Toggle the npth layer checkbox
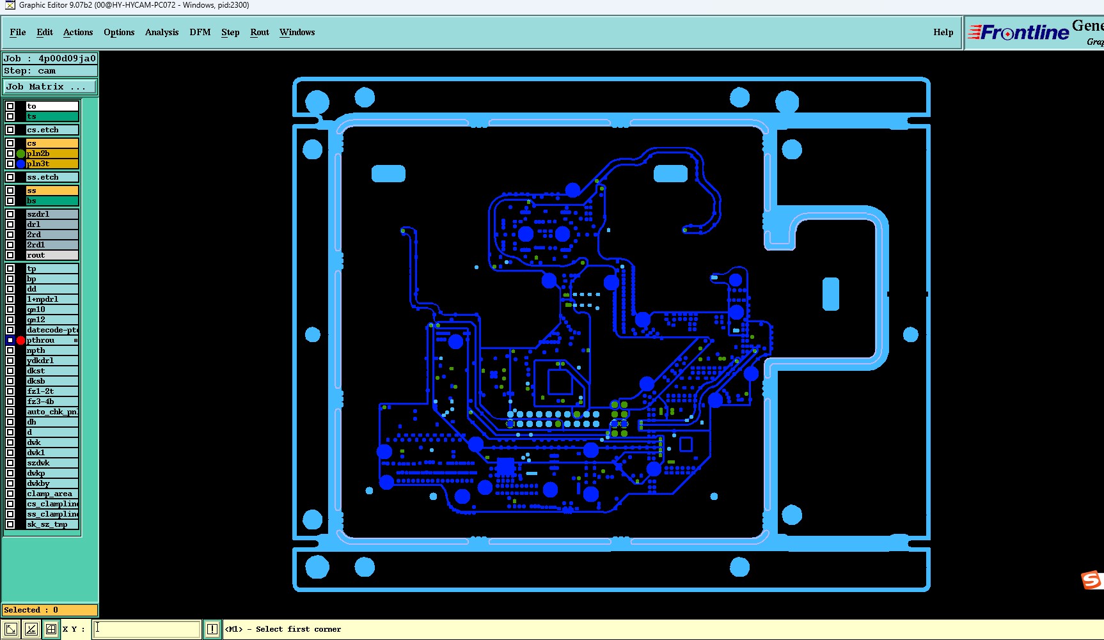The height and width of the screenshot is (640, 1104). [x=10, y=350]
